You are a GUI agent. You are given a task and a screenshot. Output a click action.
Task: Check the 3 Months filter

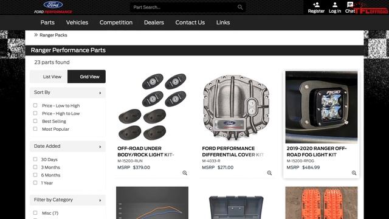point(35,167)
